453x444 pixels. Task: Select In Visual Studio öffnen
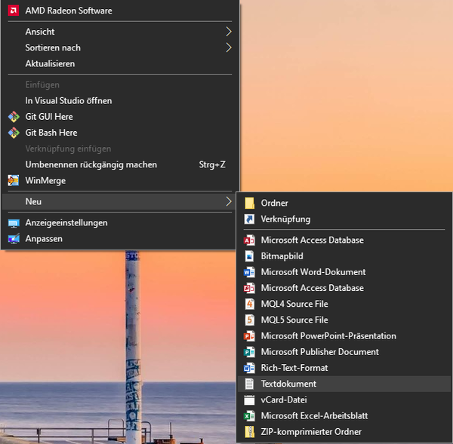(x=68, y=101)
